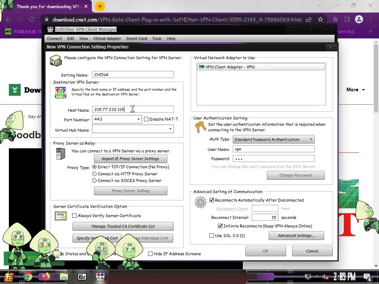379x284 pixels.
Task: Open a new Chrome tab with plus button
Action: click(100, 6)
